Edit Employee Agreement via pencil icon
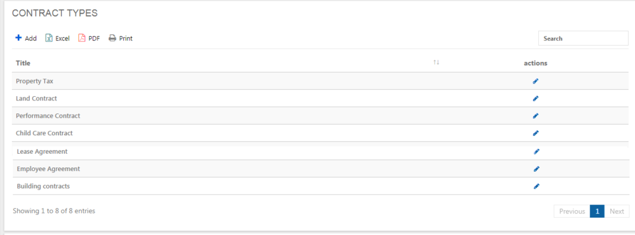The height and width of the screenshot is (235, 635). tap(536, 169)
